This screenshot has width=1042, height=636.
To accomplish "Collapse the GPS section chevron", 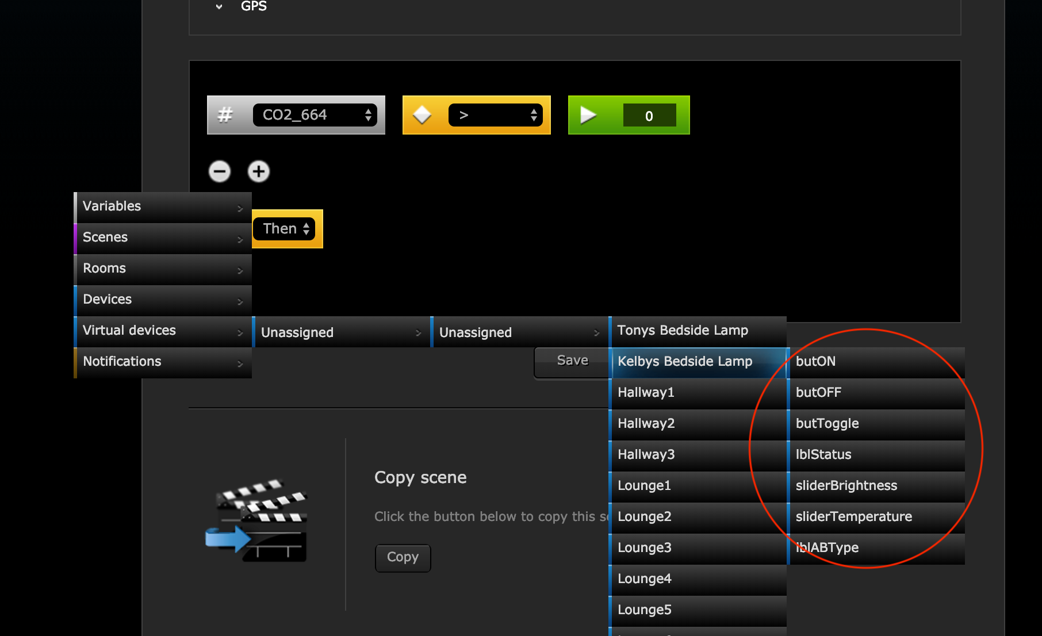I will (219, 7).
